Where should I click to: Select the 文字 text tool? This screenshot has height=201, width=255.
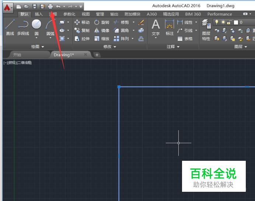coord(156,27)
